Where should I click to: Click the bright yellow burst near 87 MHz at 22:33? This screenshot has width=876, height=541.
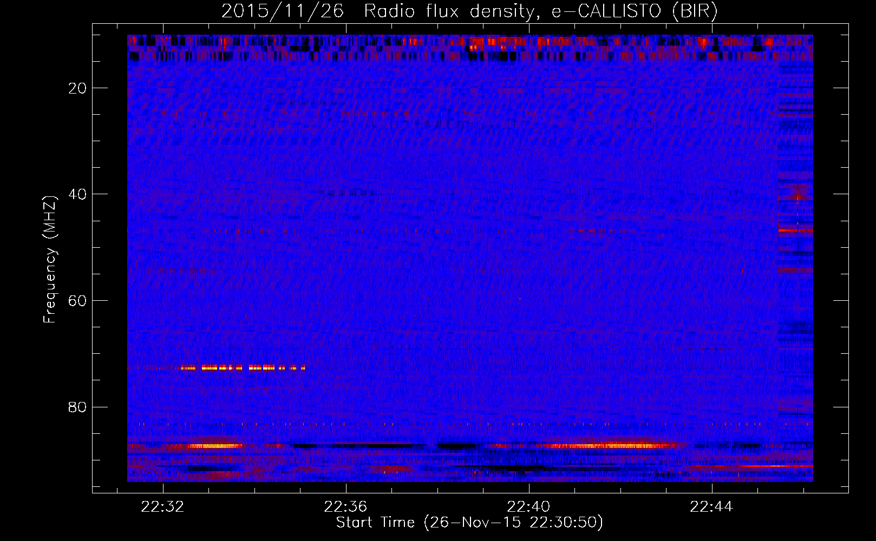coord(214,446)
